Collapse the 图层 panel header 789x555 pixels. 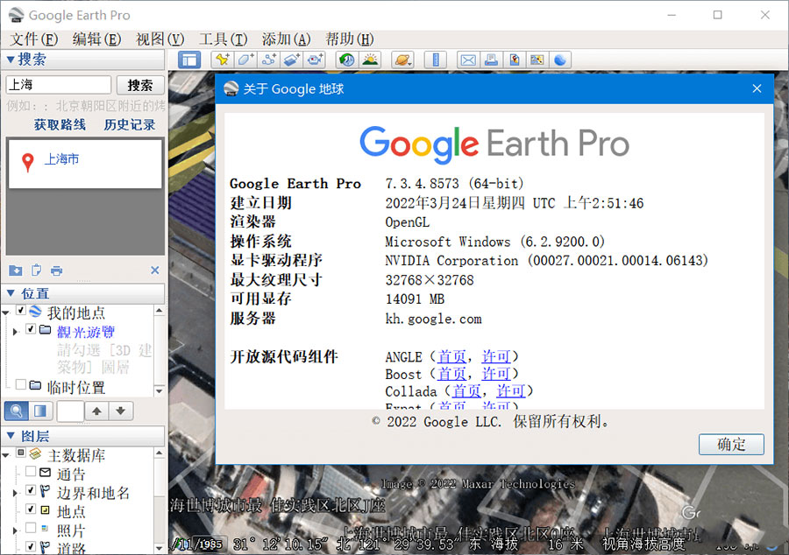point(9,436)
